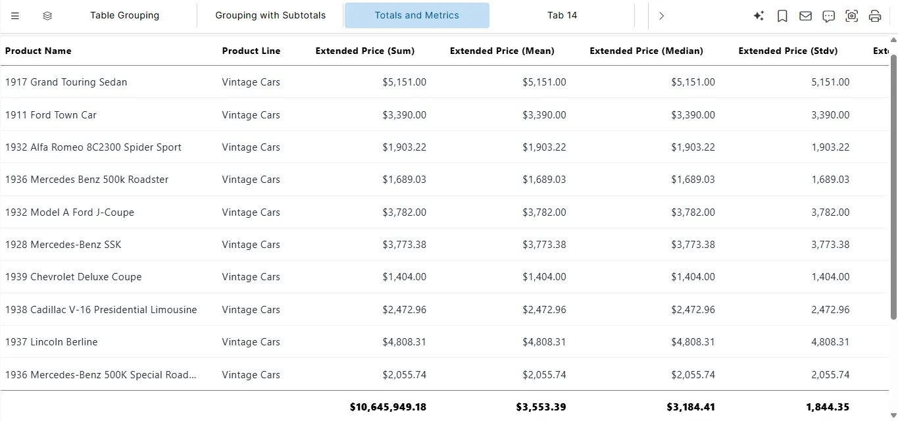Click the Extended Price (Median) header
The image size is (898, 421).
click(x=646, y=51)
